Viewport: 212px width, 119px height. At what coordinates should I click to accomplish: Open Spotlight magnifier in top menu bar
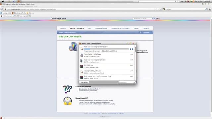[x=210, y=1]
